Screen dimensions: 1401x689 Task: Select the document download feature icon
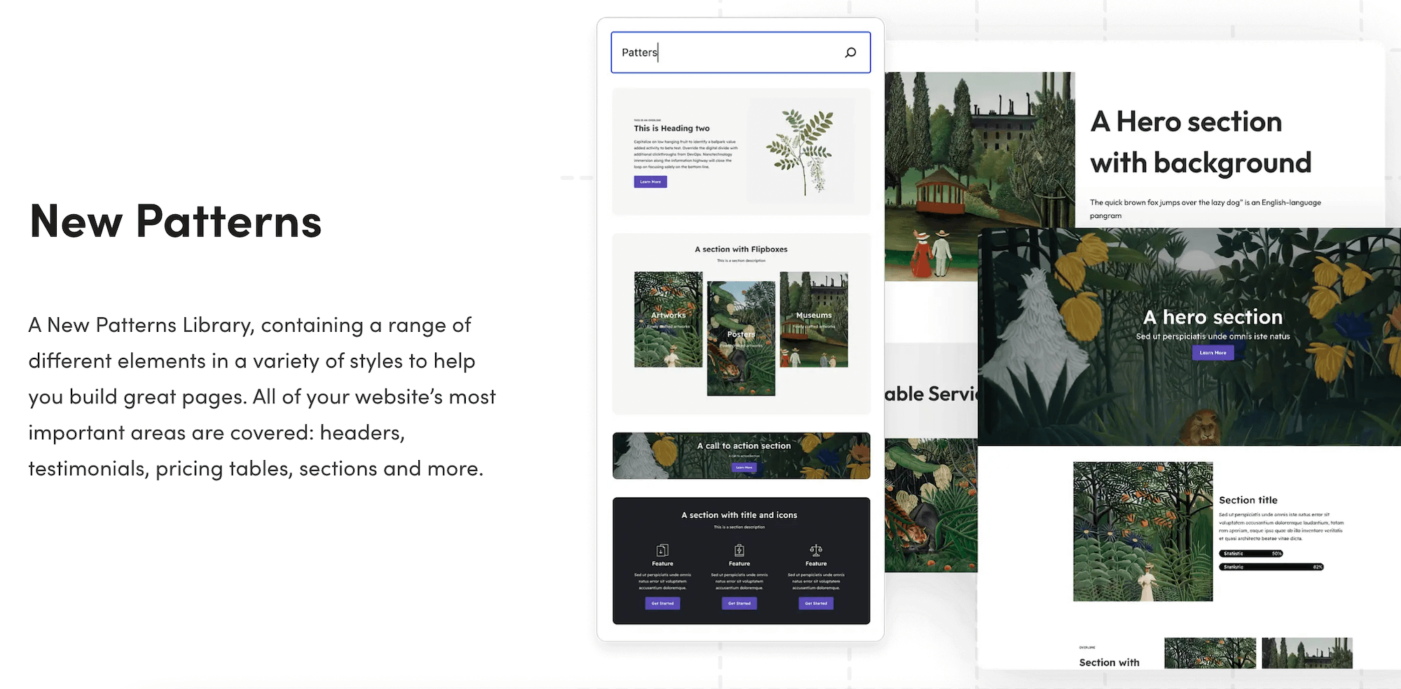click(662, 550)
